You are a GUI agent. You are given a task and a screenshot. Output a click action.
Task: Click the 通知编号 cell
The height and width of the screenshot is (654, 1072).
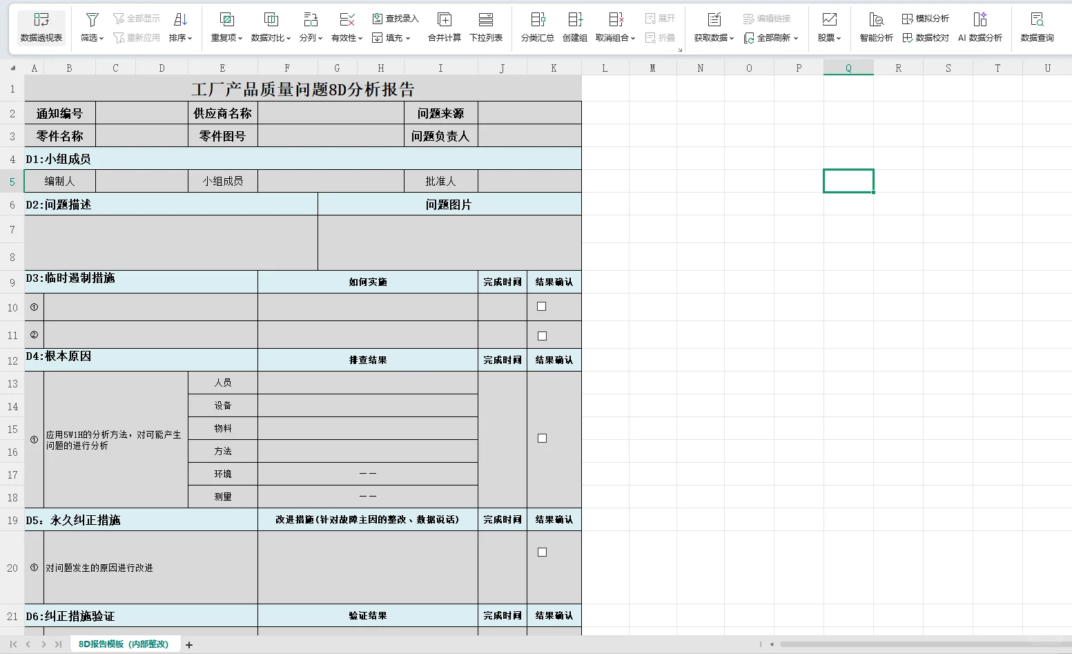tap(60, 113)
